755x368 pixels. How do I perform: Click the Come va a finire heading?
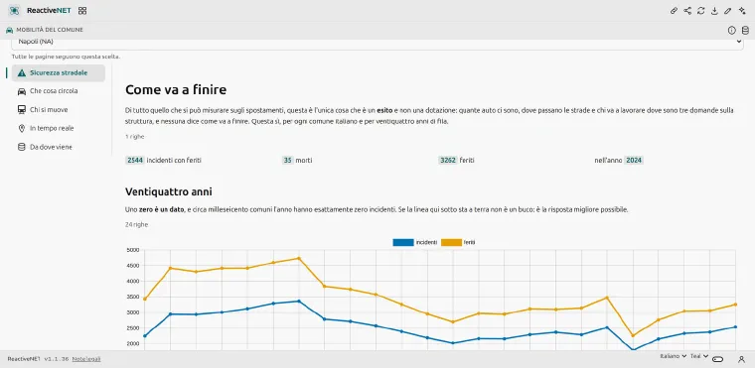click(176, 90)
